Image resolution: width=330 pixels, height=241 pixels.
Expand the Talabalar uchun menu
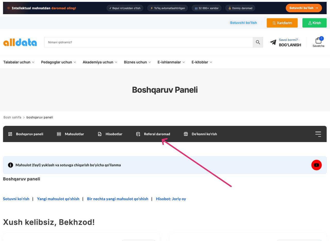coord(19,62)
